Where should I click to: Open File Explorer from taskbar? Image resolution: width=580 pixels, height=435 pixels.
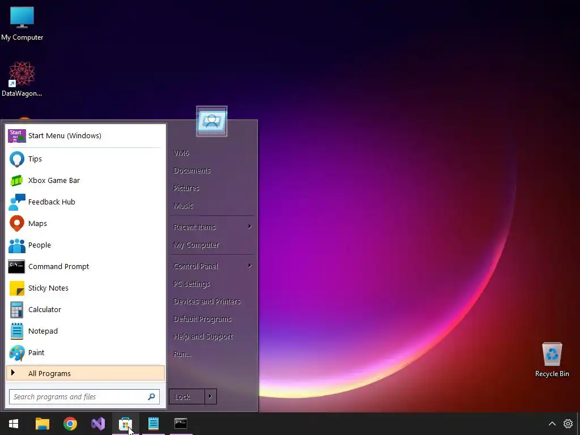pyautogui.click(x=42, y=424)
